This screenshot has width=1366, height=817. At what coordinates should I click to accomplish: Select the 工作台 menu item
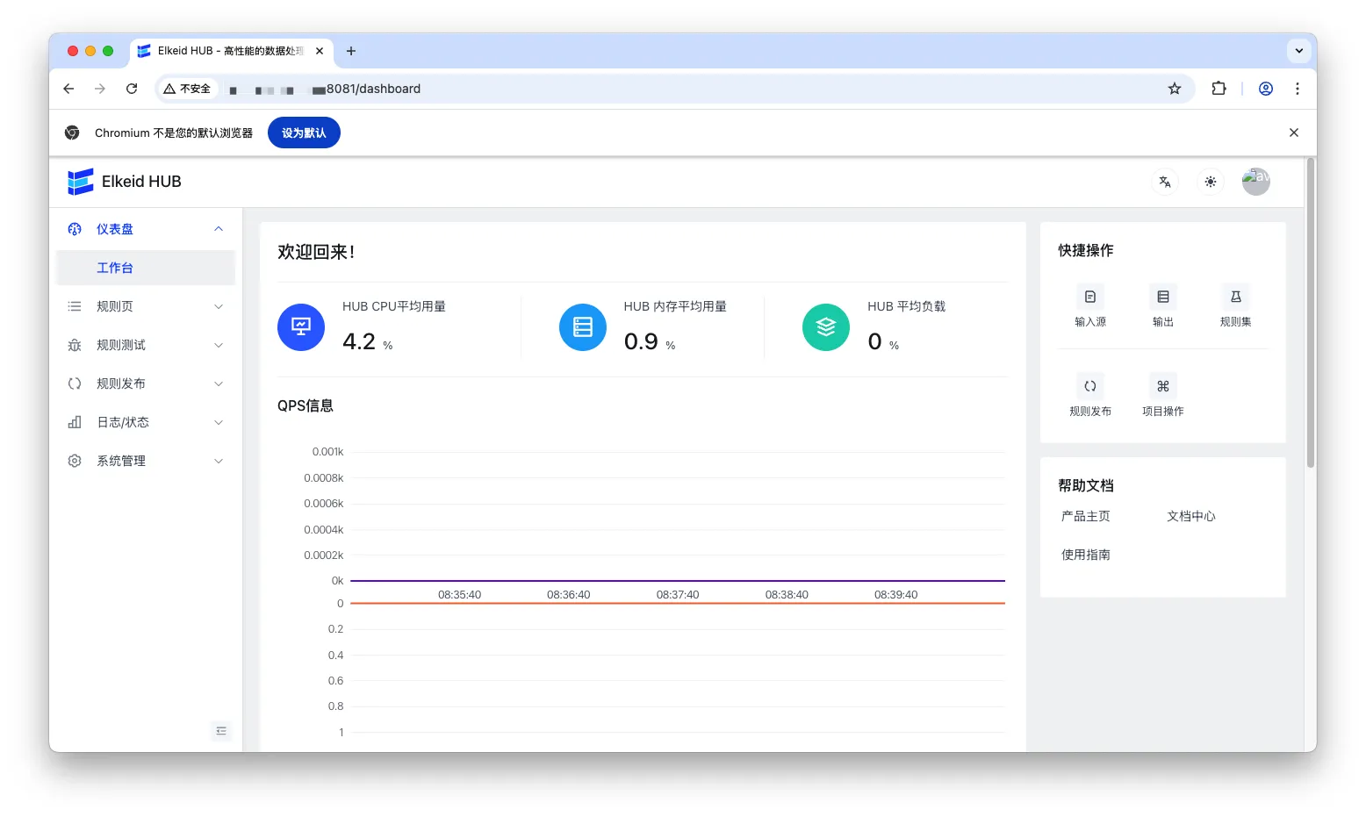(115, 268)
